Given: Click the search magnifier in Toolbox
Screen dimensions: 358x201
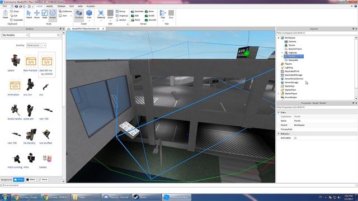Looking at the screenshot, I should tap(58, 35).
